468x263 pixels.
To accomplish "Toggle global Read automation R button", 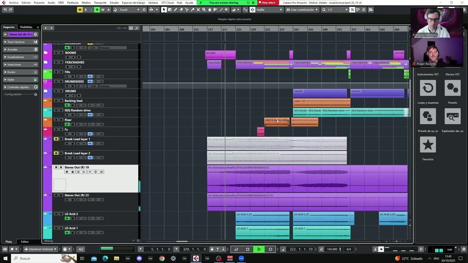I will 97,9.
